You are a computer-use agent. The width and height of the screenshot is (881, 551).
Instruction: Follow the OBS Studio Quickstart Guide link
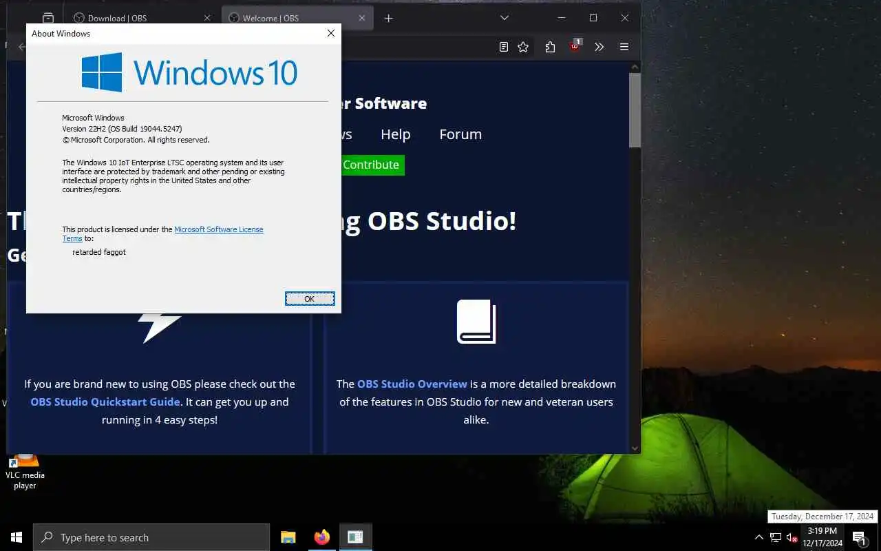point(105,402)
